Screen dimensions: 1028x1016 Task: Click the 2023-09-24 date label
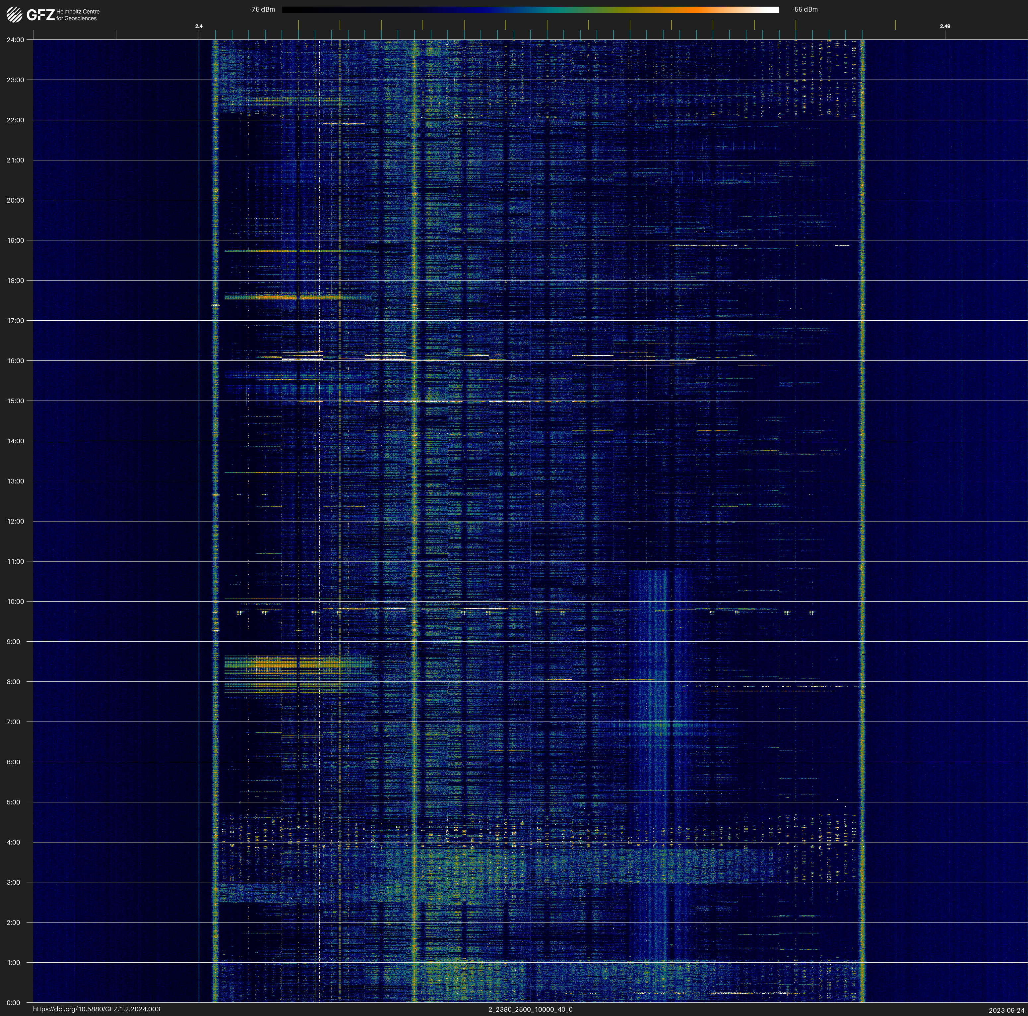pyautogui.click(x=1006, y=1010)
